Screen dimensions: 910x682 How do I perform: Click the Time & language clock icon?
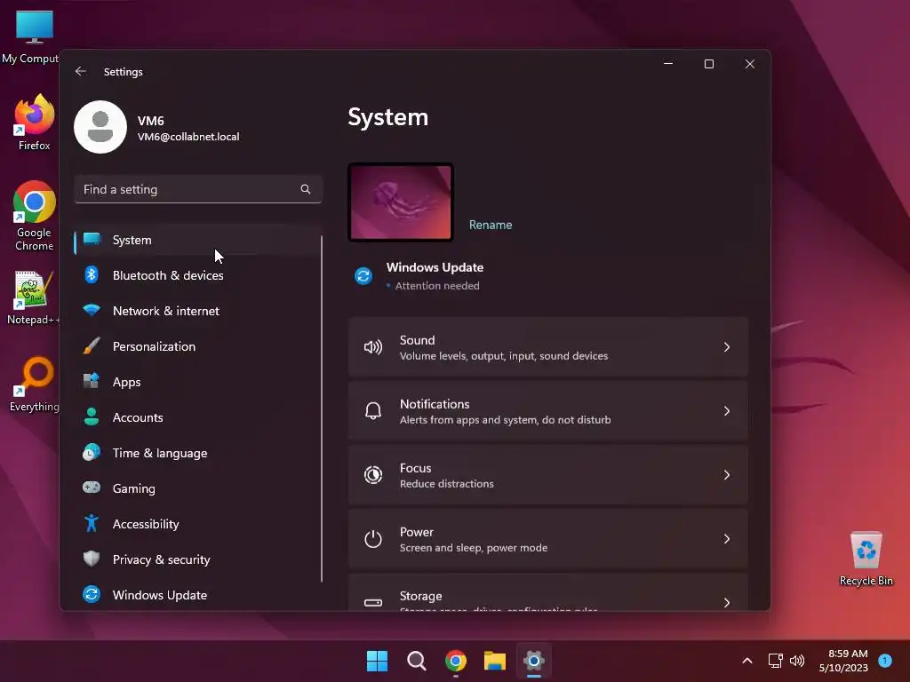pos(92,452)
